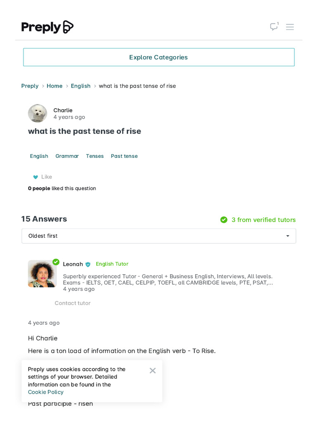Go to Home breadcrumb
Viewport: 317px width, 423px height.
(x=54, y=86)
